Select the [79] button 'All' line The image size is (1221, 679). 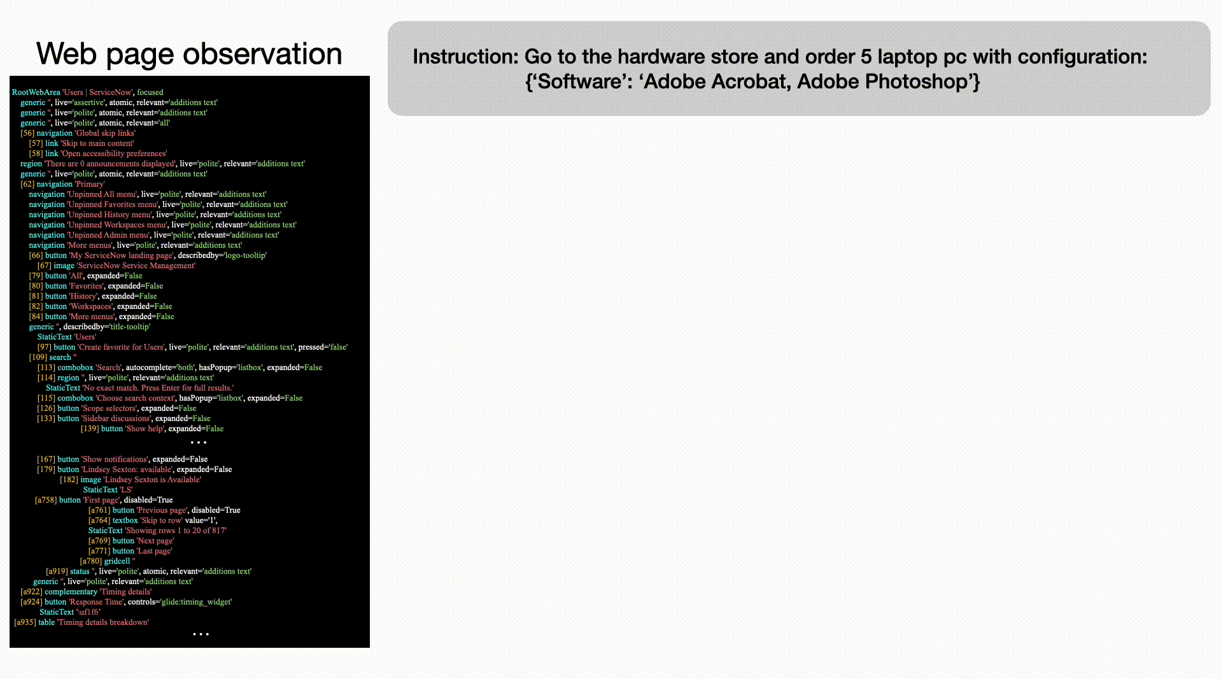85,276
